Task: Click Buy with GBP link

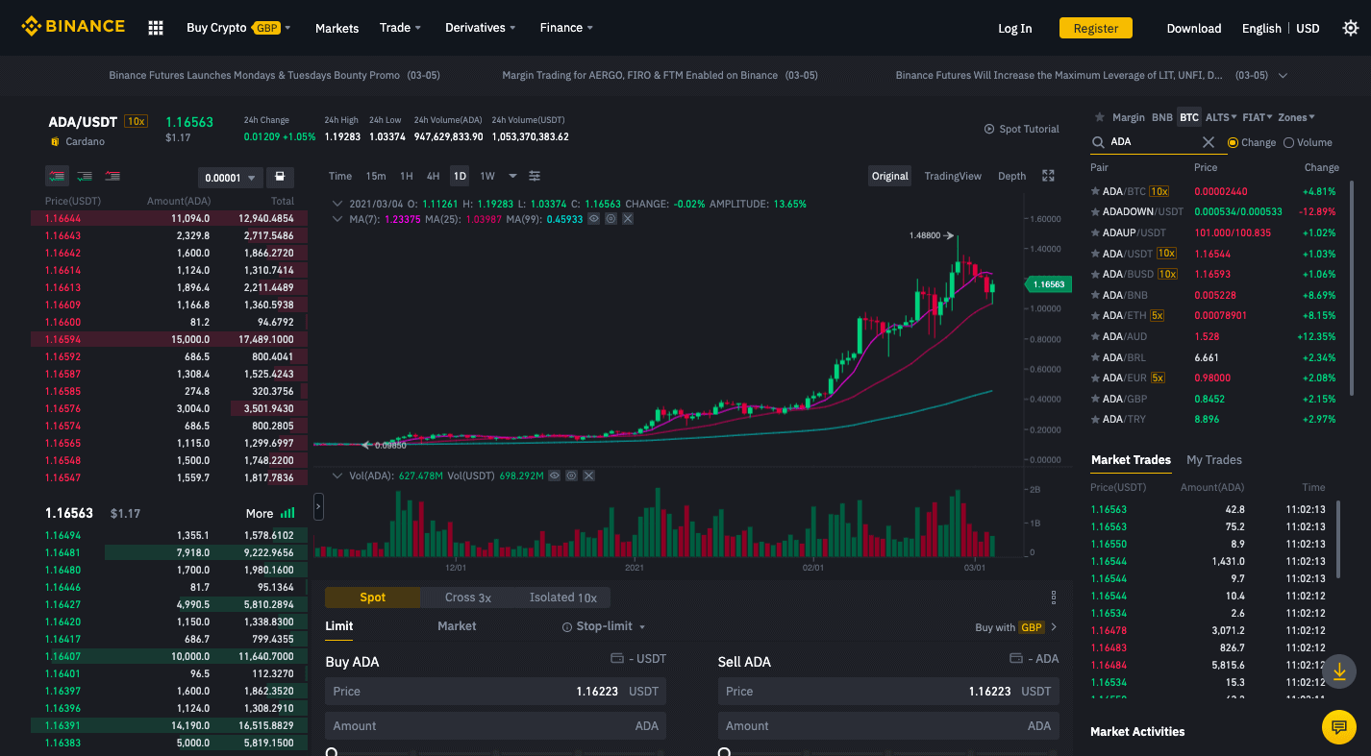Action: point(1016,627)
